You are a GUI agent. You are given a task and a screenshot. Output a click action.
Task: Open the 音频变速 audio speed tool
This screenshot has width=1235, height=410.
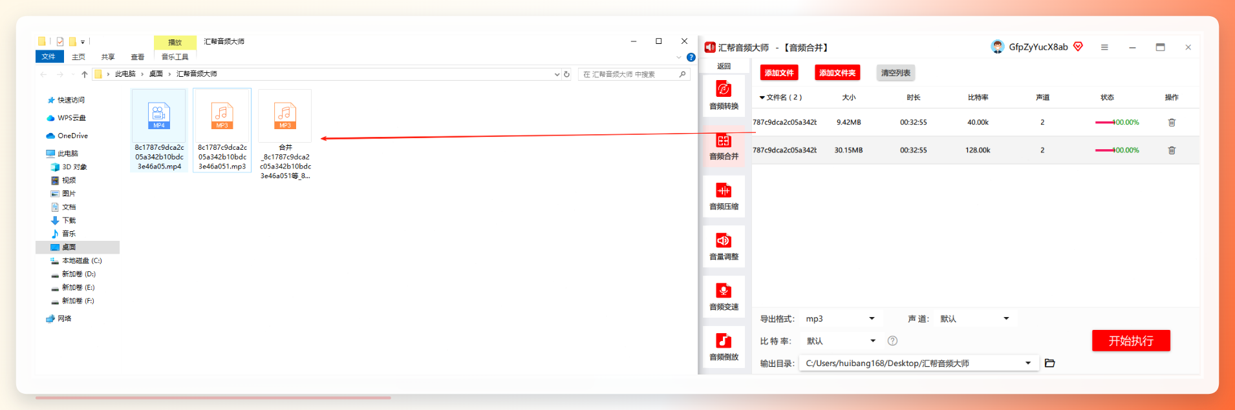pyautogui.click(x=724, y=297)
